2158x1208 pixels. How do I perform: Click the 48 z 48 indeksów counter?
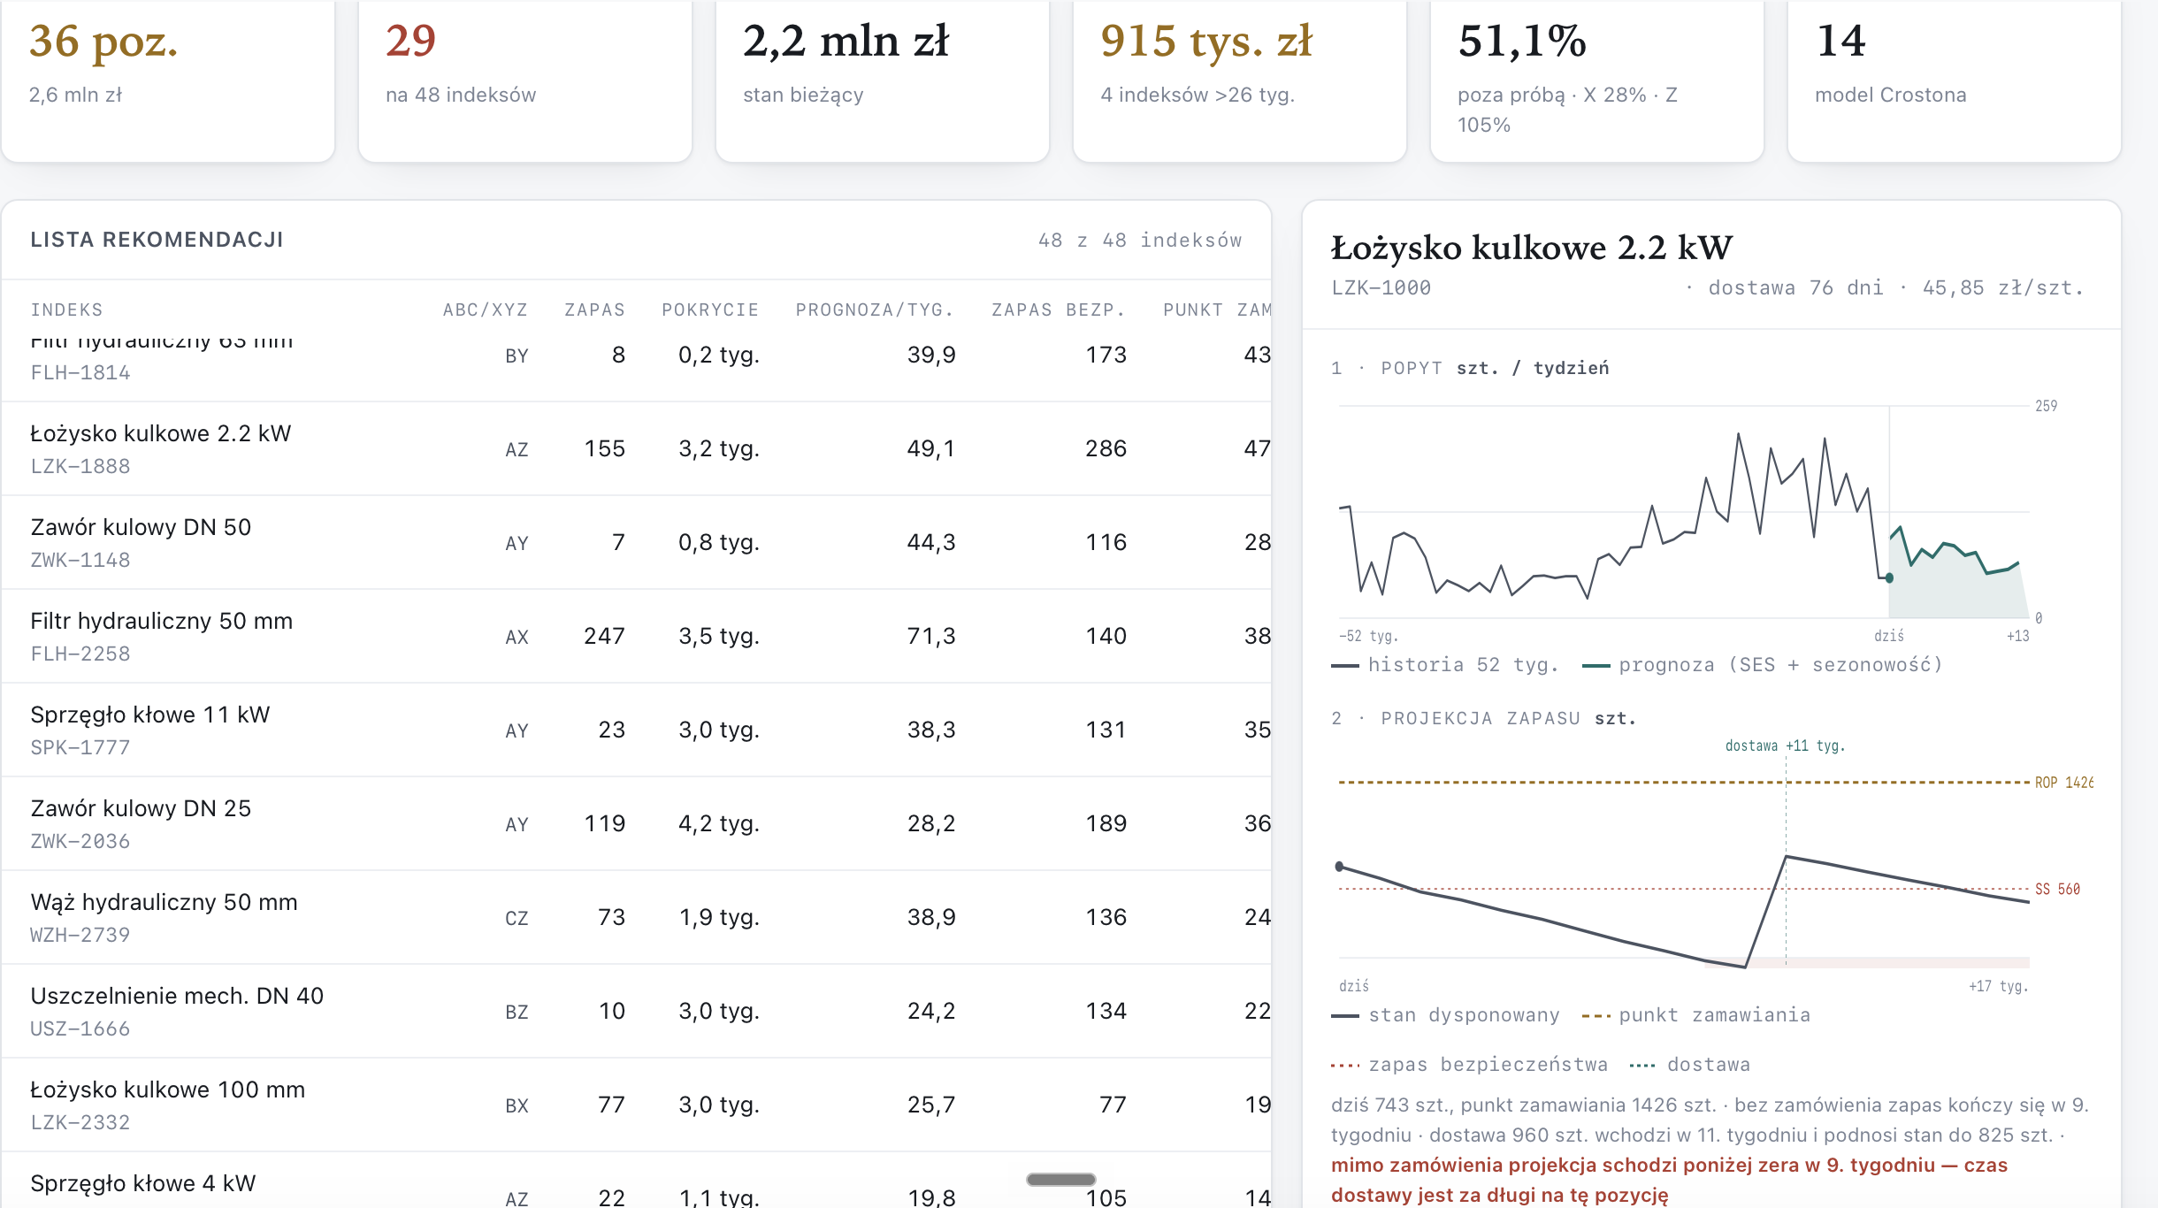[1140, 241]
